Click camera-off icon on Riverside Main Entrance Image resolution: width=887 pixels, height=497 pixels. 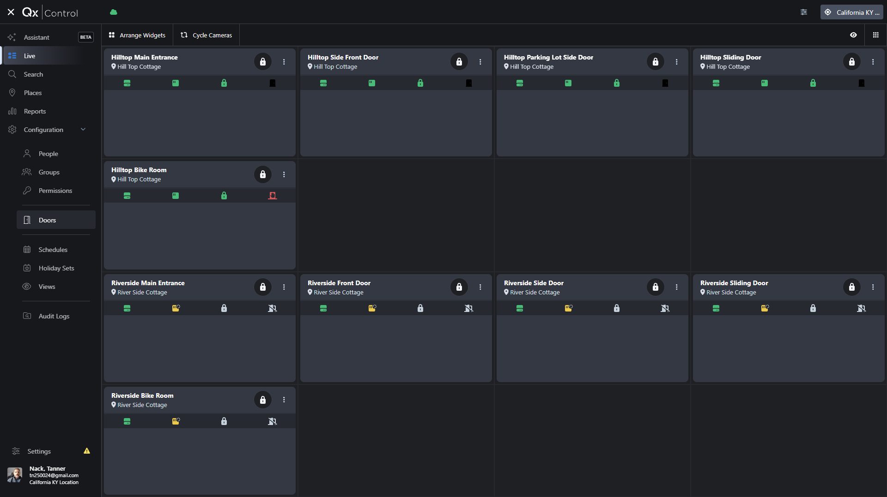coord(273,308)
